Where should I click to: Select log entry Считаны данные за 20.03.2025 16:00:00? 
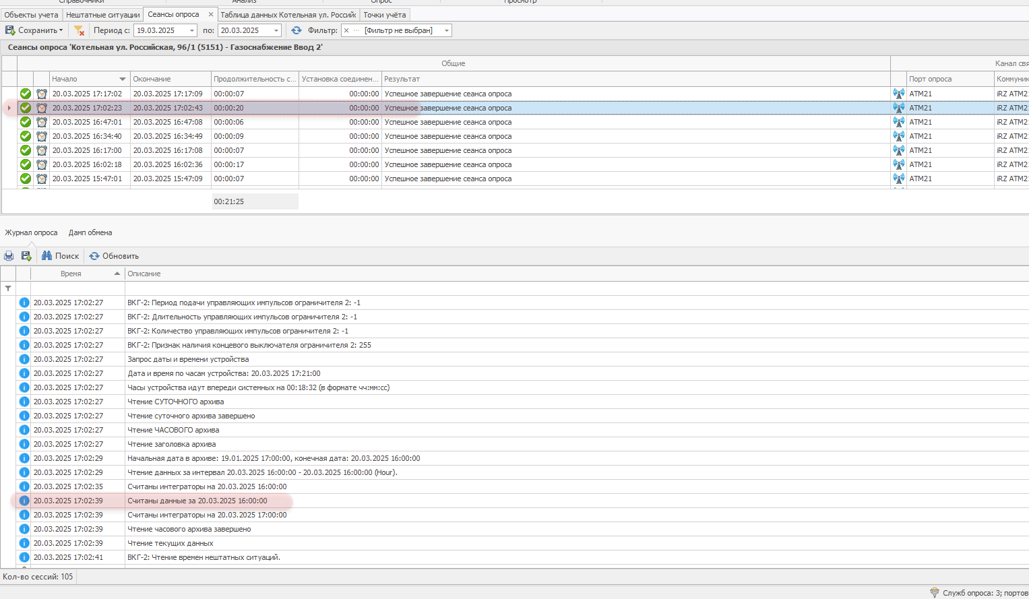click(514, 501)
